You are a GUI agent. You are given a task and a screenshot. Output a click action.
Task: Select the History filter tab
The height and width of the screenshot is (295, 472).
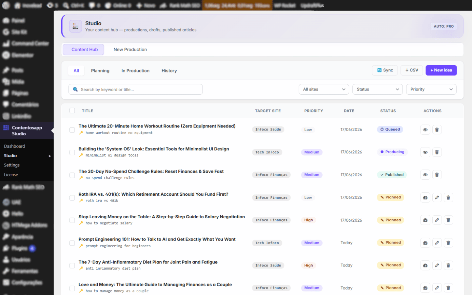(x=169, y=71)
